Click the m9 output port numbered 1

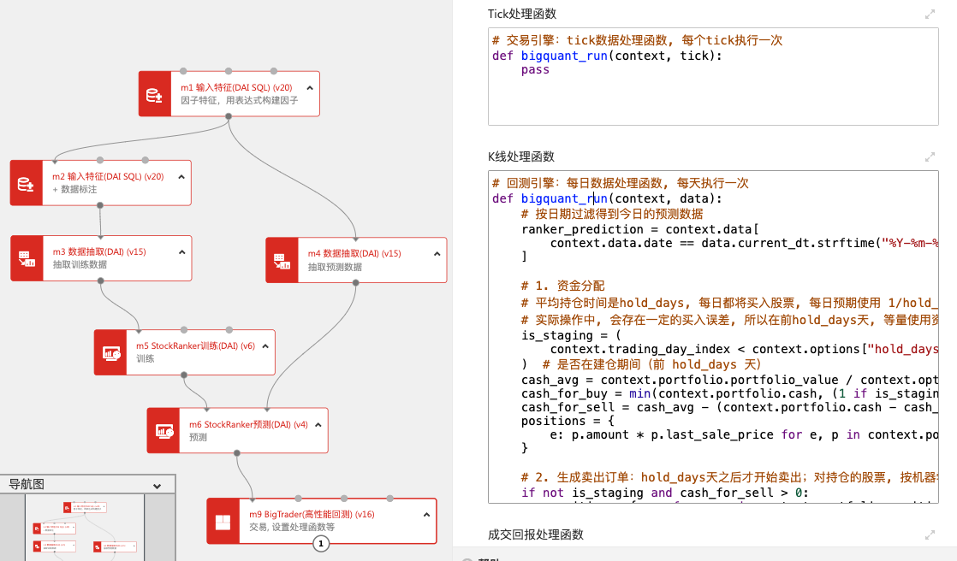(x=321, y=544)
